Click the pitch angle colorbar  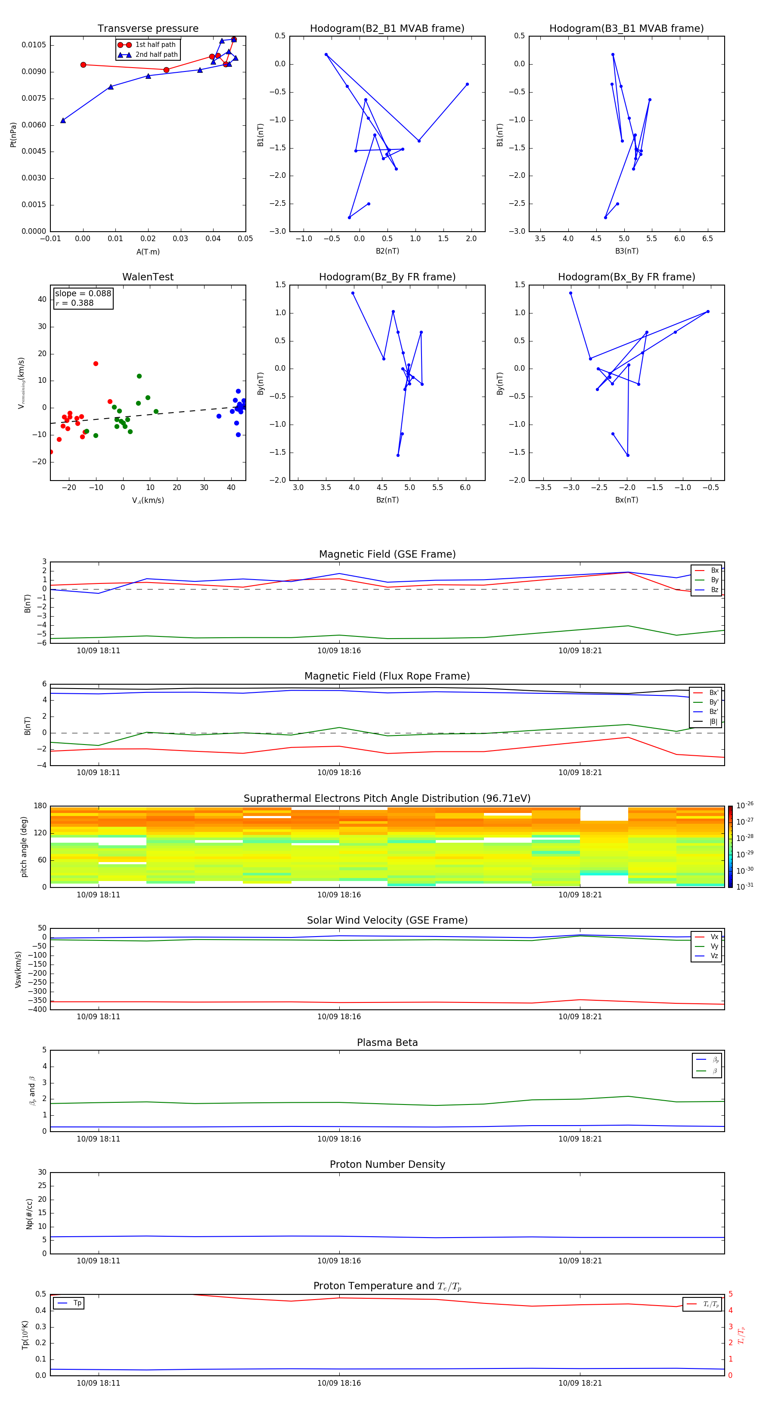tap(730, 847)
